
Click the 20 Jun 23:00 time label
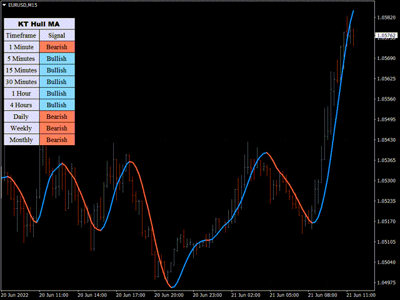tap(207, 295)
